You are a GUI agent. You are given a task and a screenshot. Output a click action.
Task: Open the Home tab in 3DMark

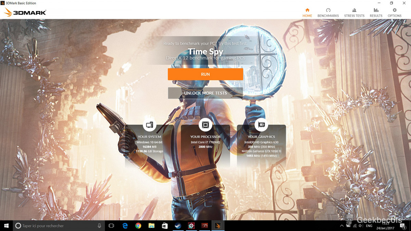click(x=307, y=13)
